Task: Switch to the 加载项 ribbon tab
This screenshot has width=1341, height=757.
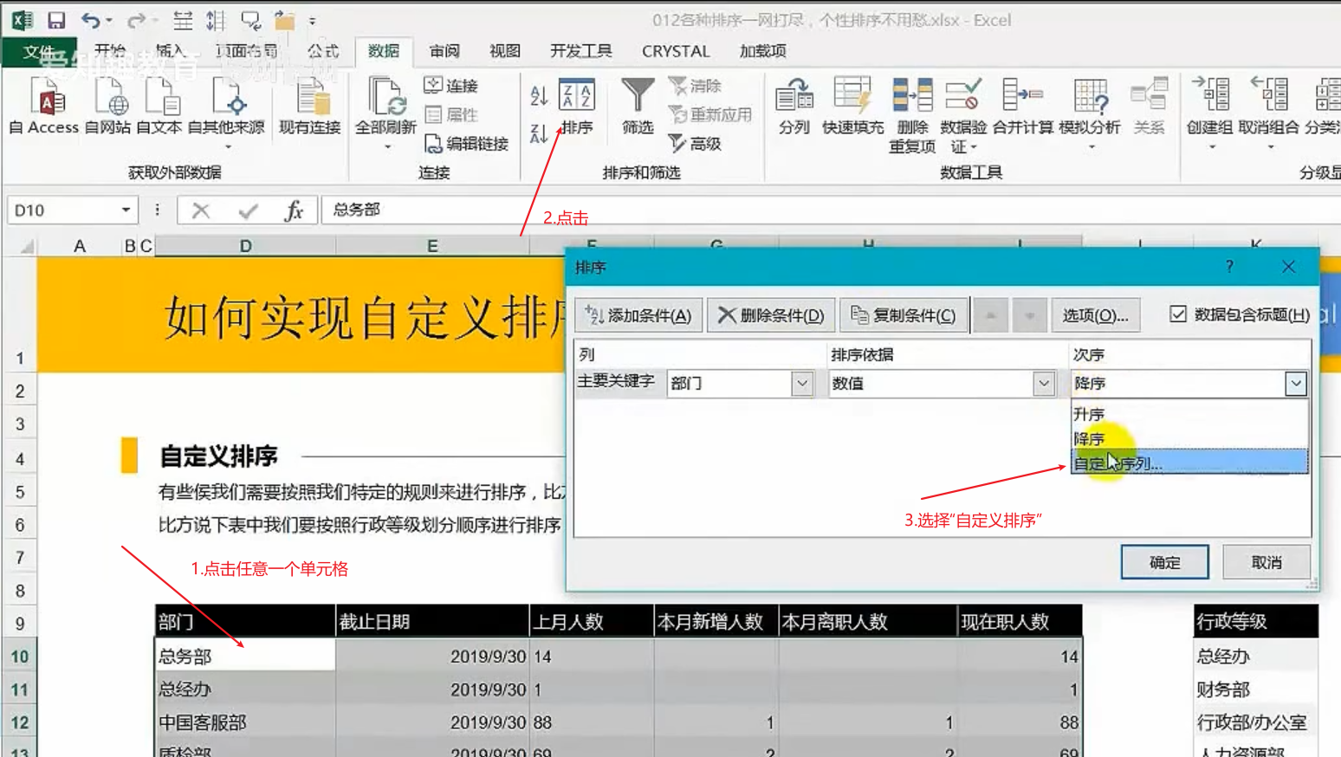Action: [x=763, y=51]
